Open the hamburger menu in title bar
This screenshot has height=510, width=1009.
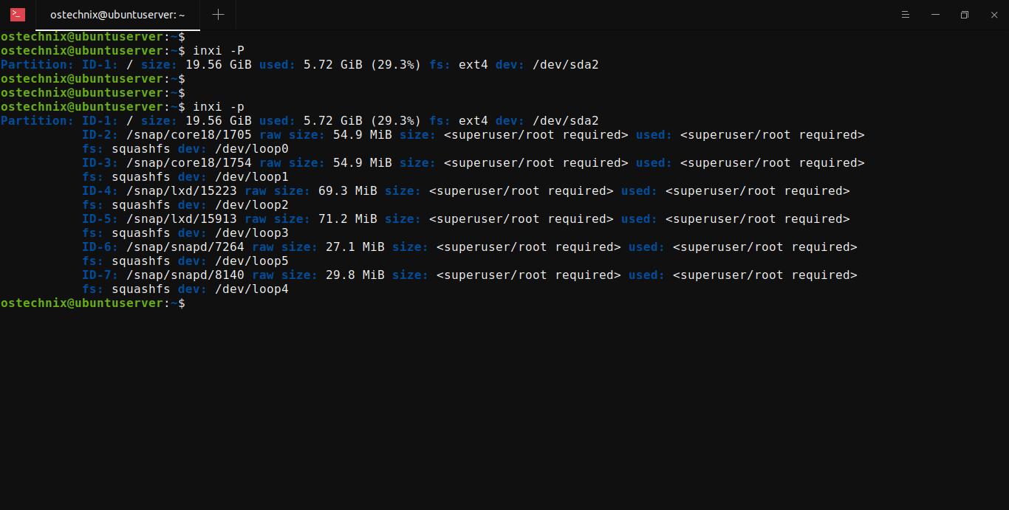pyautogui.click(x=906, y=15)
